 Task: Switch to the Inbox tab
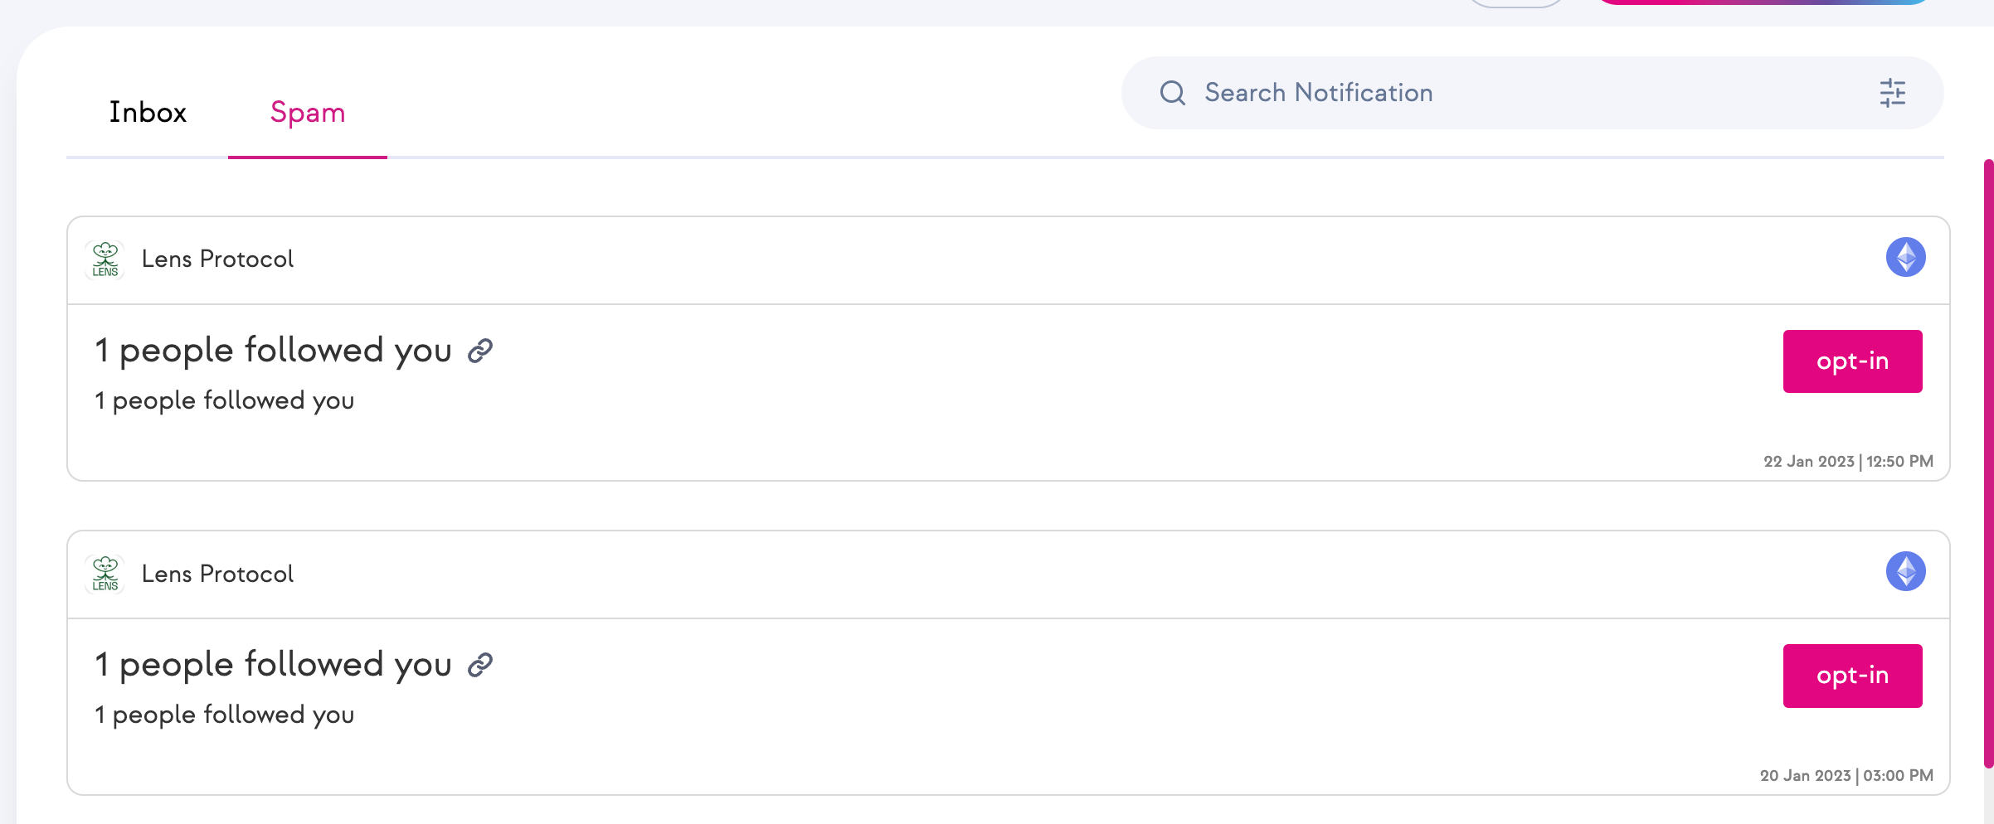tap(148, 112)
